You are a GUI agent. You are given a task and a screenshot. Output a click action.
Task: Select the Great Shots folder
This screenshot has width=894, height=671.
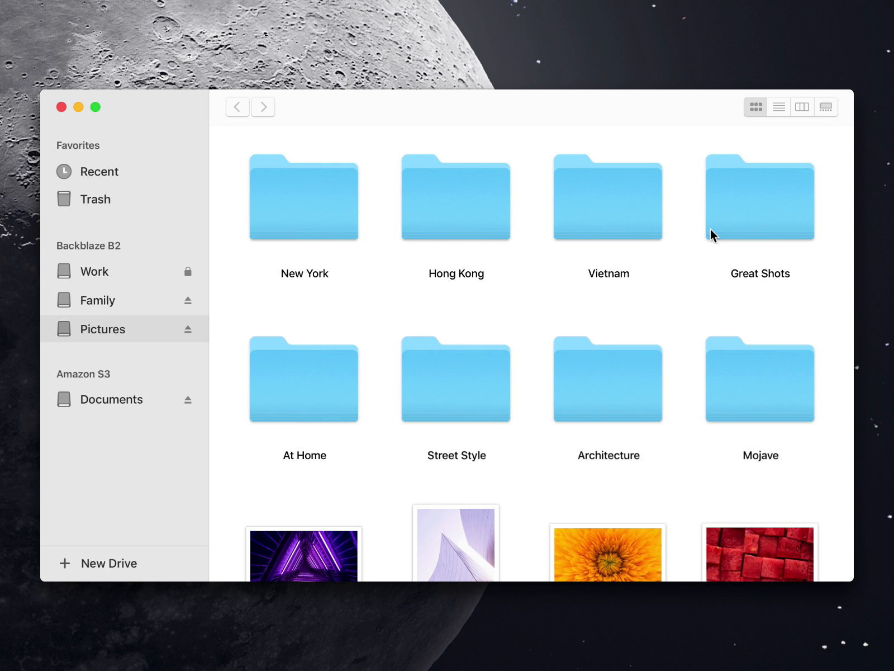[x=760, y=198]
